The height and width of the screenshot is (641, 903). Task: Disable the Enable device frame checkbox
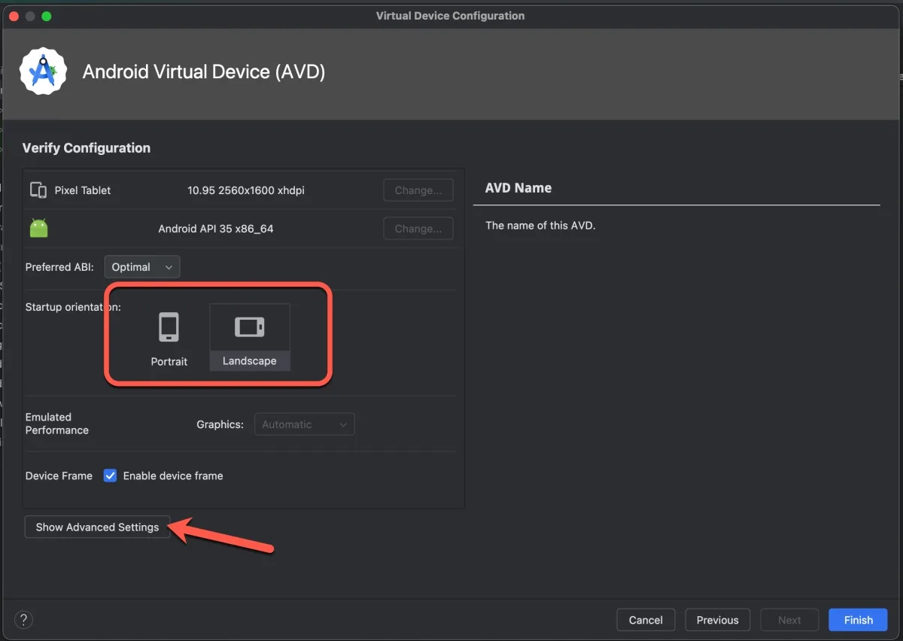pyautogui.click(x=111, y=475)
